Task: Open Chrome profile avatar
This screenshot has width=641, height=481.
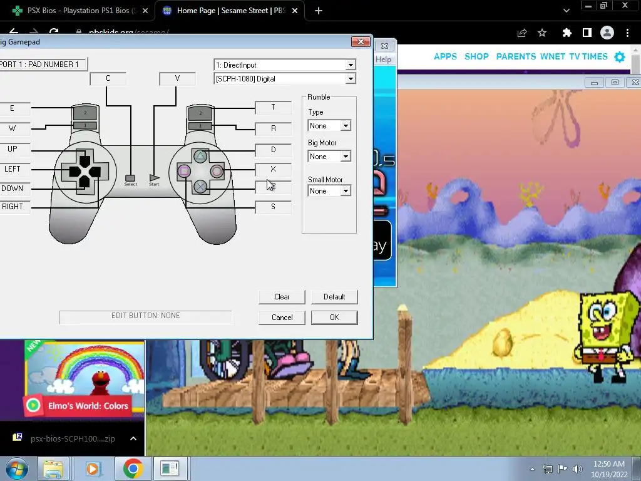Action: (607, 33)
